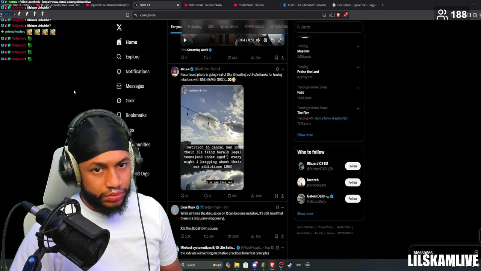Repost the Streaming World video post
Image resolution: width=481 pixels, height=271 pixels.
click(207, 58)
